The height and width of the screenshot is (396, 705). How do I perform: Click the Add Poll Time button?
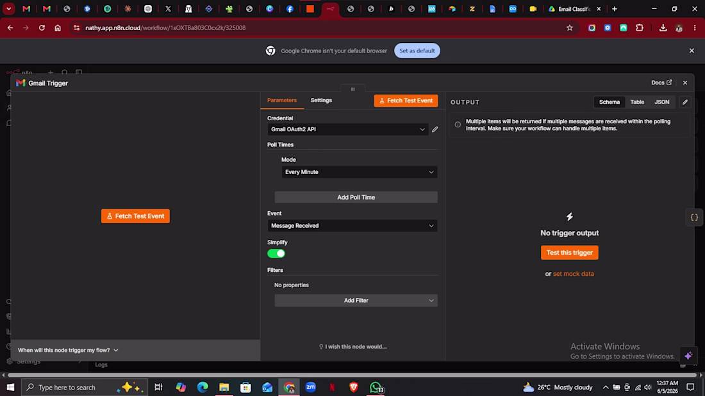click(356, 197)
